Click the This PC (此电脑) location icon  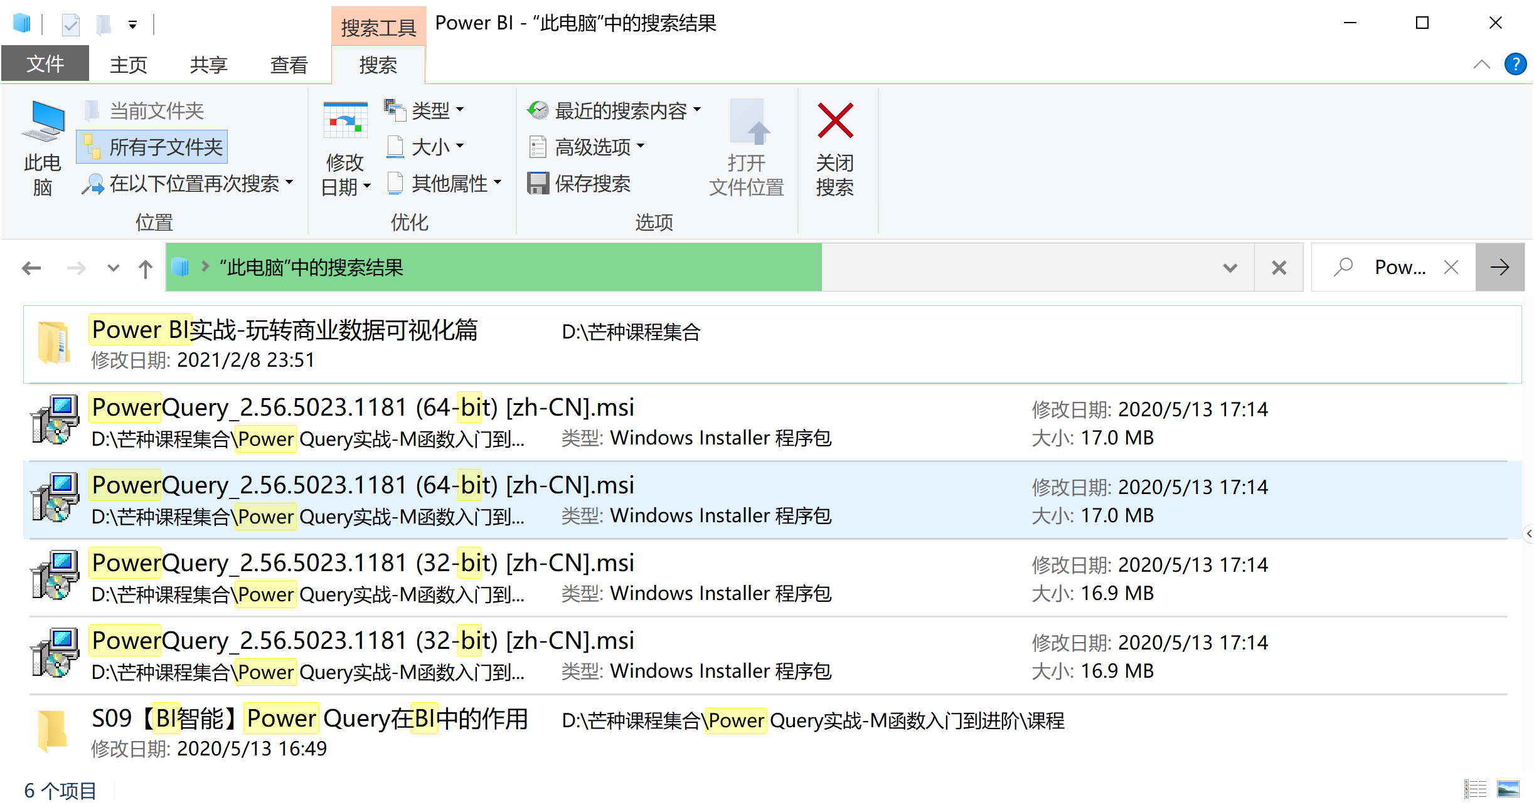coord(43,149)
